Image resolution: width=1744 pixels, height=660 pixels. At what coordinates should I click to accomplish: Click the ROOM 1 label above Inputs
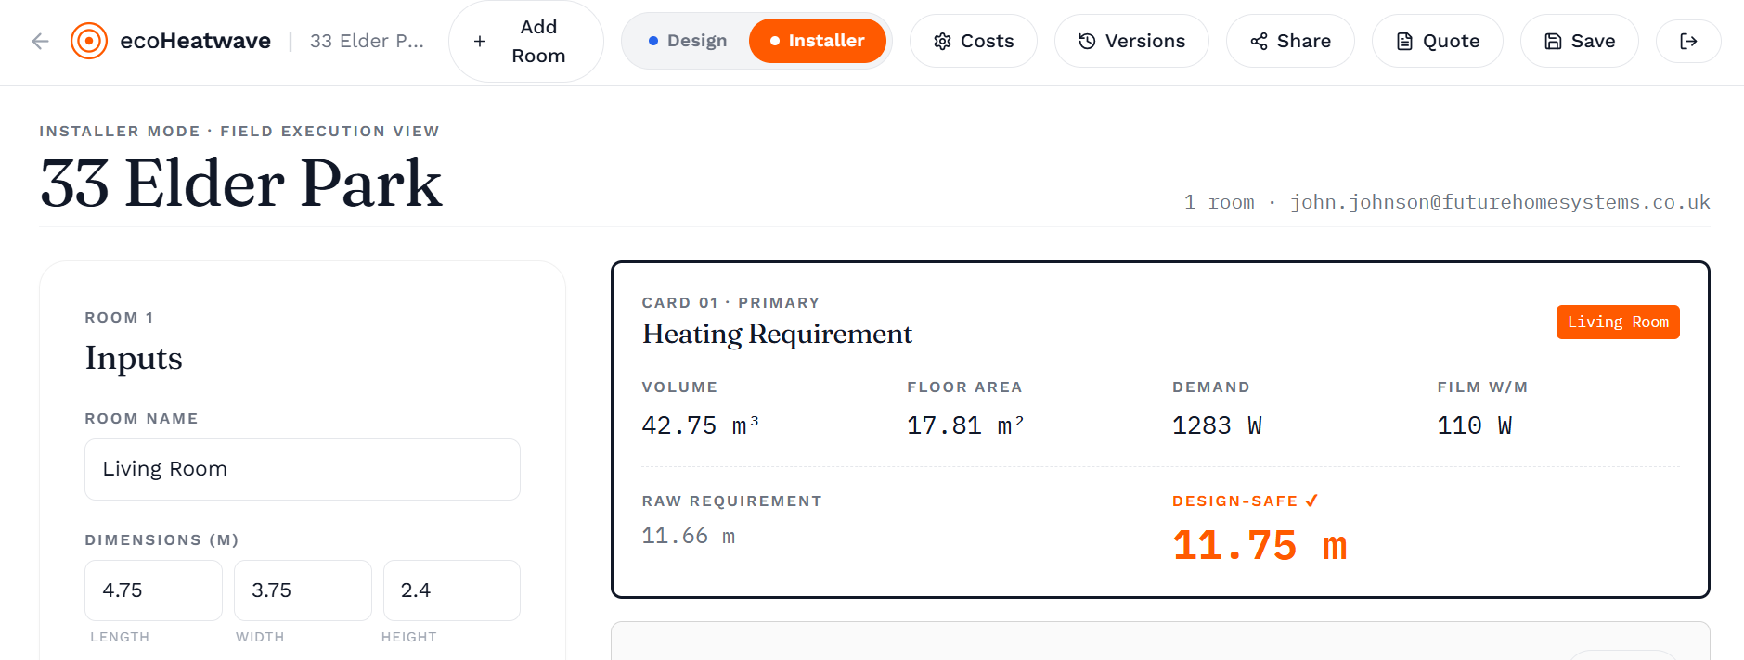(120, 317)
